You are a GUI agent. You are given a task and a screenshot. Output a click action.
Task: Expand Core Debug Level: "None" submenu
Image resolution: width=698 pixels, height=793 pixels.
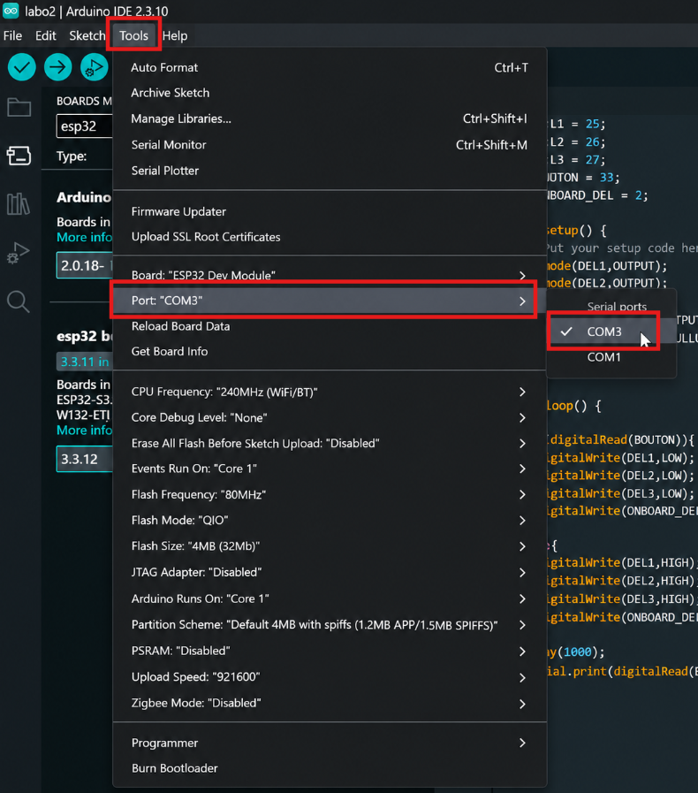click(330, 418)
